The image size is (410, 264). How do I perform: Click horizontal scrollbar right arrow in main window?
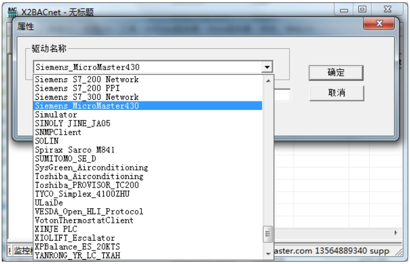[x=396, y=233]
